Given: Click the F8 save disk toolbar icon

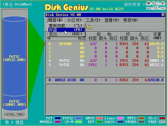Looking at the screenshot, I should (x=89, y=26).
